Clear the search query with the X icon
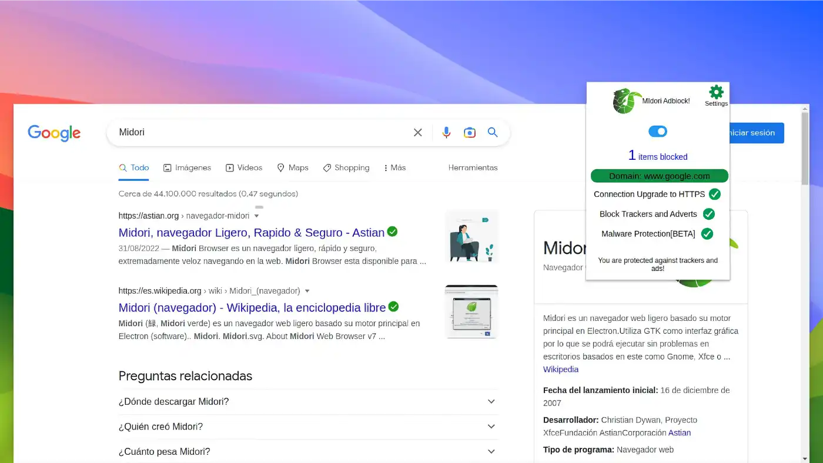Viewport: 823px width, 463px height. click(x=417, y=132)
